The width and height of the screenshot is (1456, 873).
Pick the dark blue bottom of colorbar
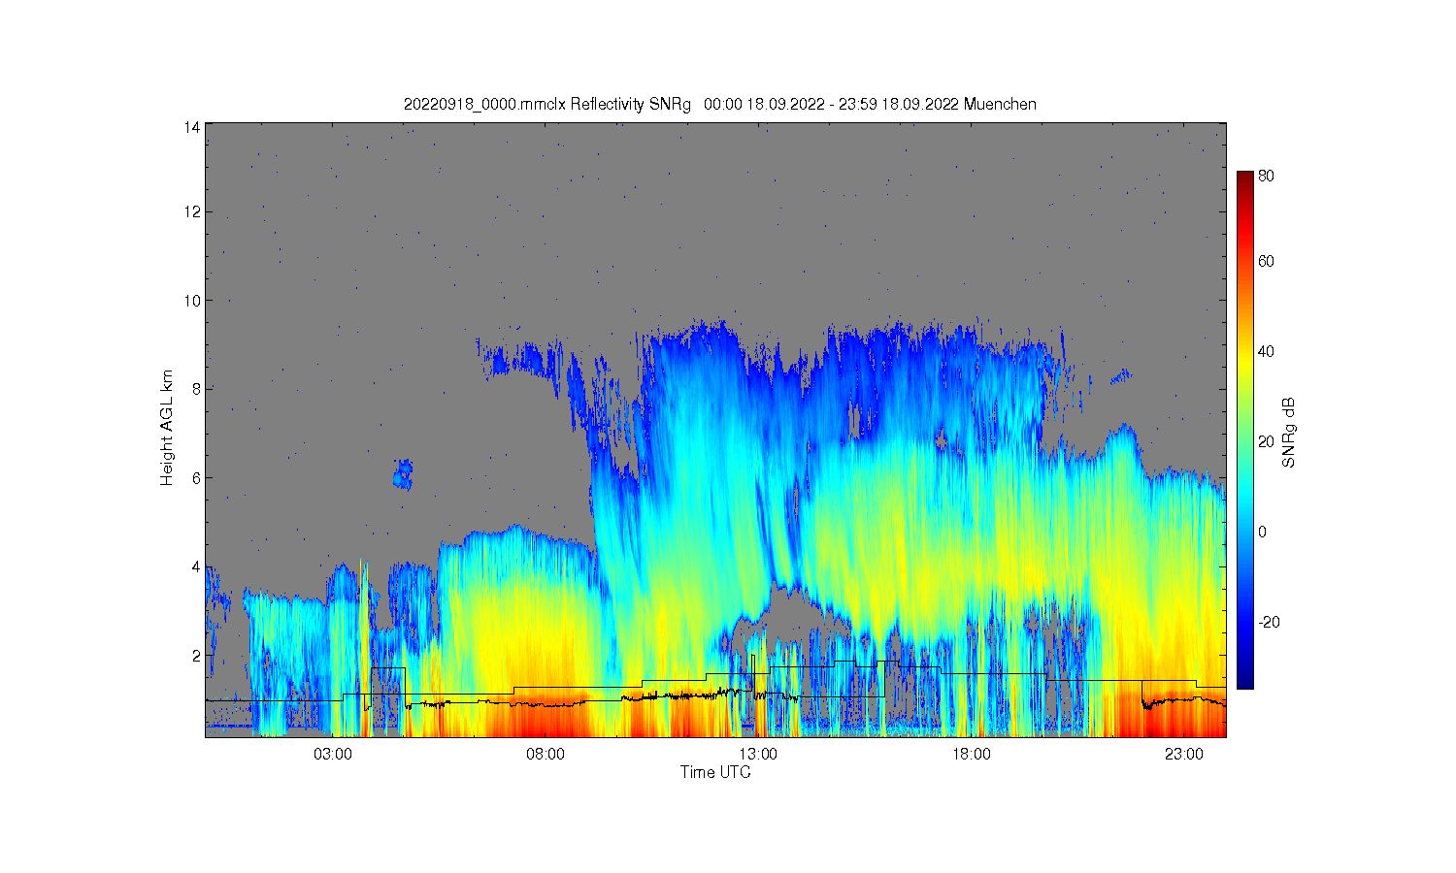tap(1245, 679)
